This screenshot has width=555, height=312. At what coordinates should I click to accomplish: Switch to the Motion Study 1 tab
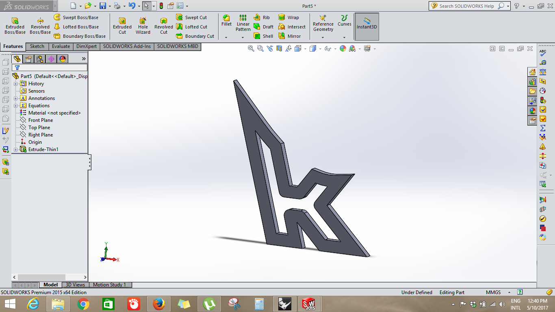110,285
